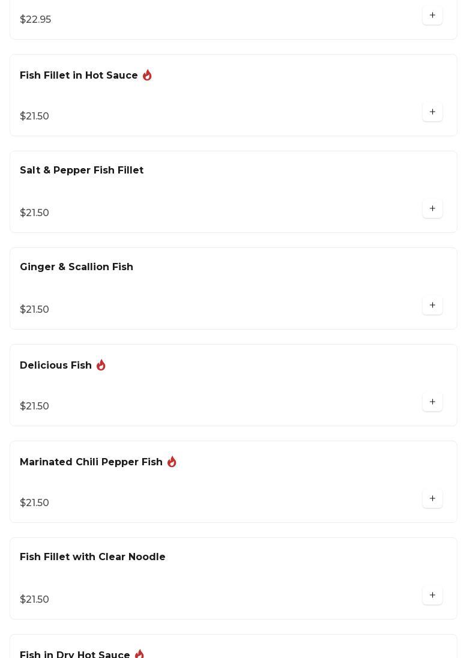The height and width of the screenshot is (658, 467).
Task: Select the Ginger & Scallion Fish title
Action: [76, 267]
